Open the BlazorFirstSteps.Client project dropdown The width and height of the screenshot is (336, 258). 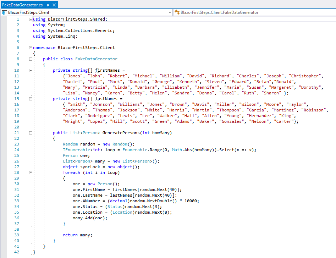click(170, 12)
